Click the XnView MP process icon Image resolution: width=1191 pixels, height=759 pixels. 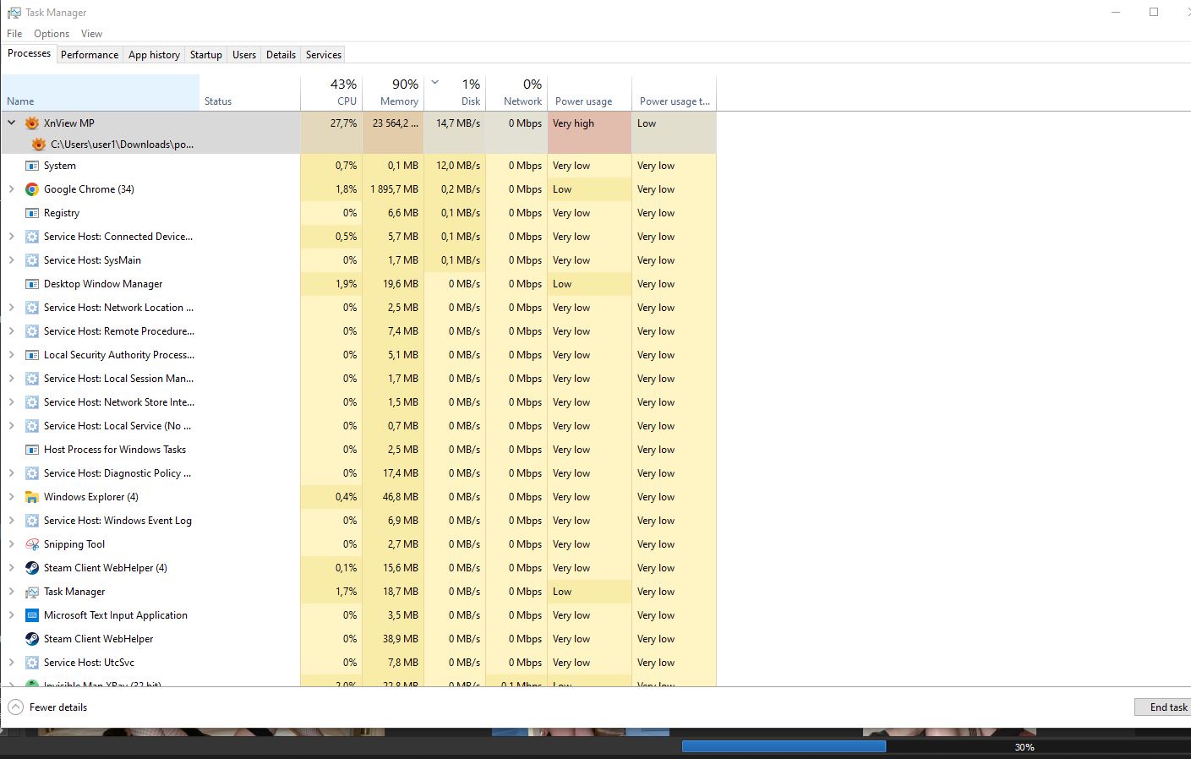click(32, 123)
